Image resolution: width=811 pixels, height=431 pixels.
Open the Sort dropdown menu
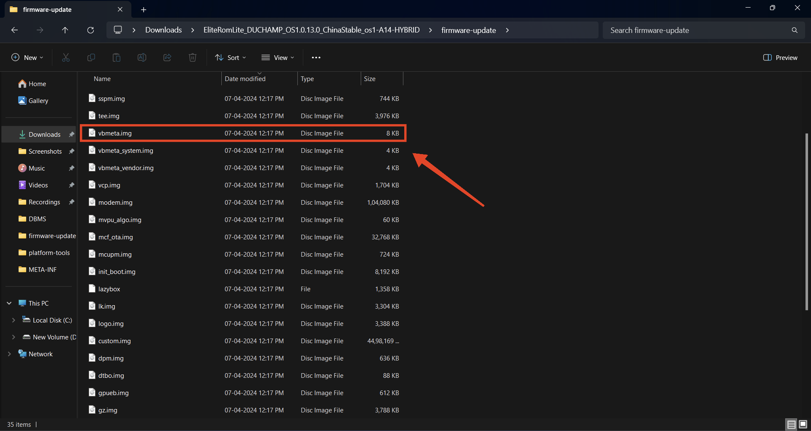click(231, 58)
